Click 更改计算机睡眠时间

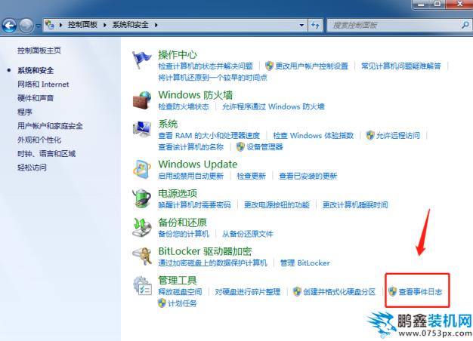(x=355, y=205)
